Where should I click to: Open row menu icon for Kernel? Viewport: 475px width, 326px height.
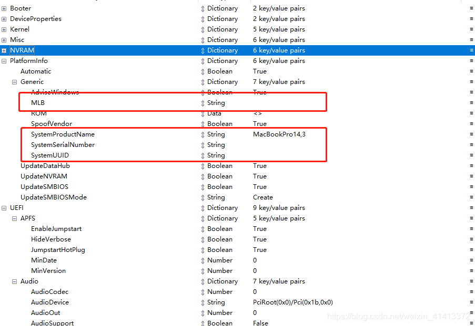click(471, 29)
